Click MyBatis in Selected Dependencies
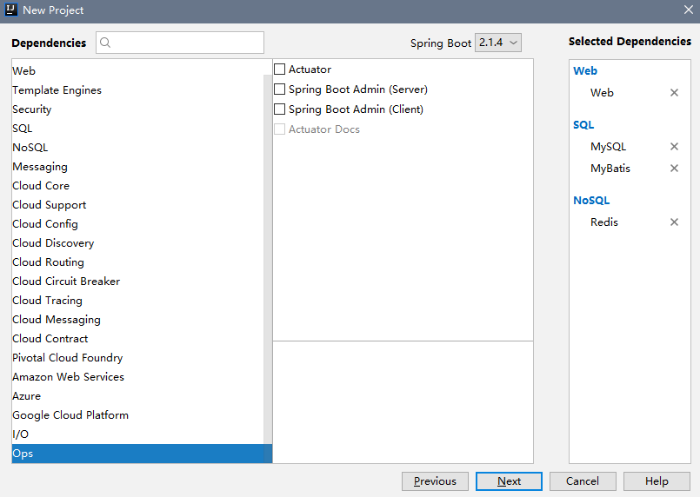Screen dimensions: 700x497 point(610,169)
